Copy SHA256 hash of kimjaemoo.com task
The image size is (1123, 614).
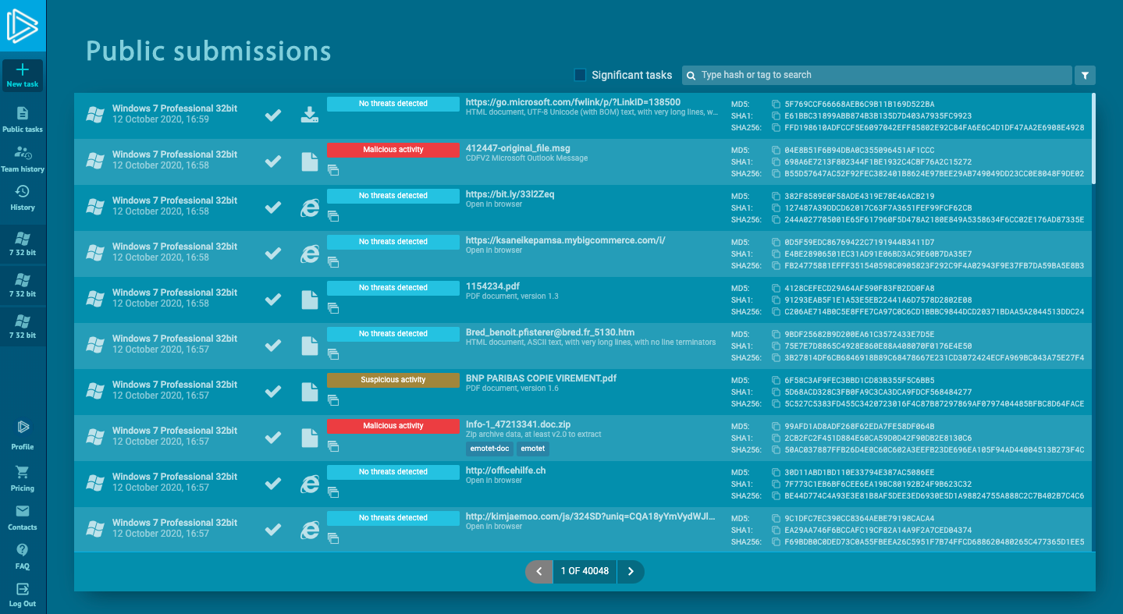pos(776,541)
